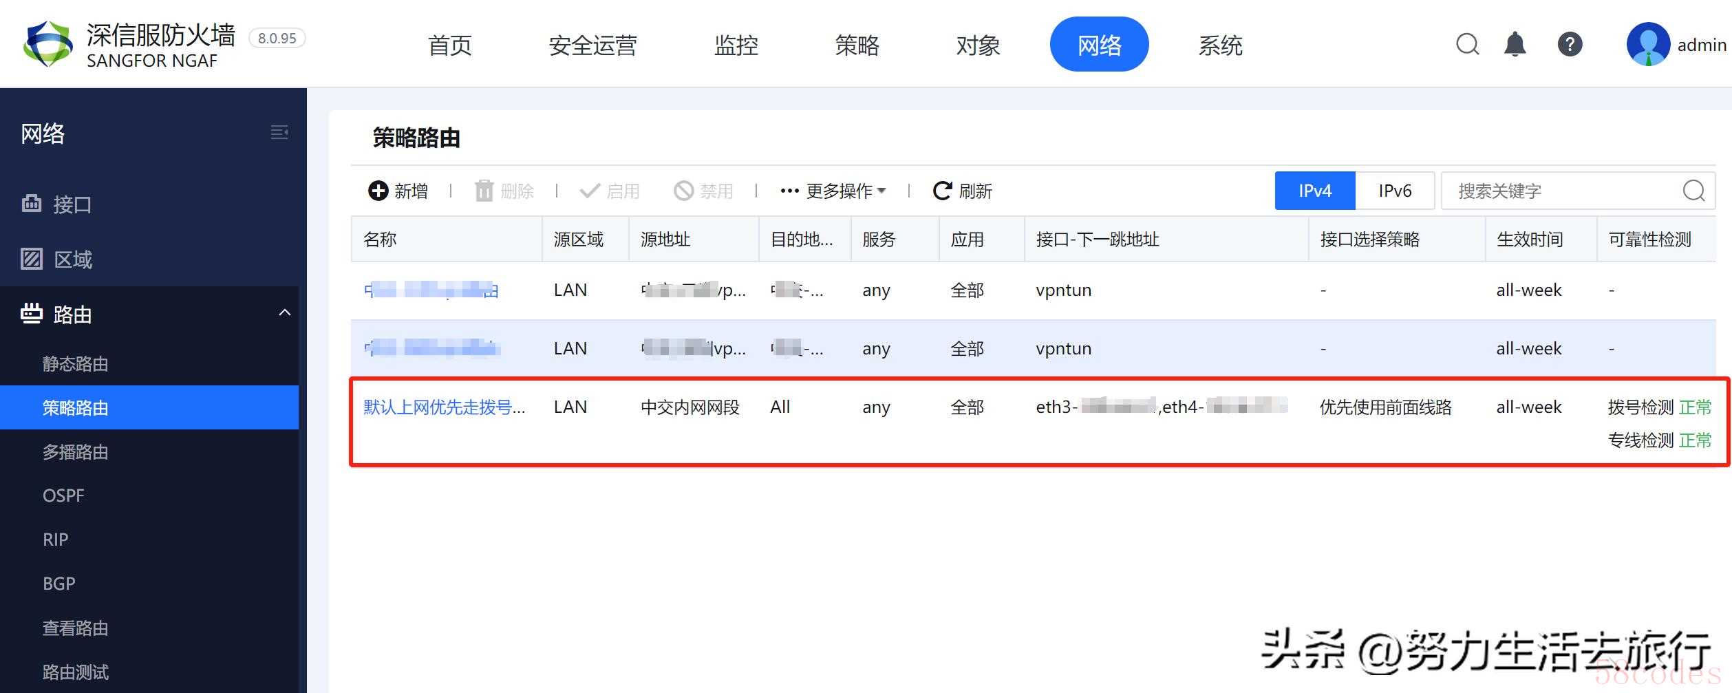Click the admin user avatar
1732x693 pixels.
click(1647, 45)
